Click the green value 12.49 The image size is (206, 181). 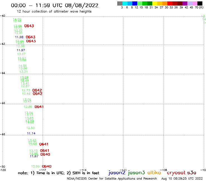pos(26,94)
